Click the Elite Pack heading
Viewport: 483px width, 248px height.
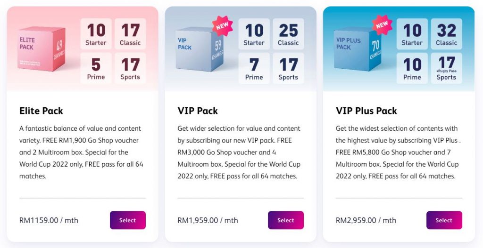click(x=42, y=111)
